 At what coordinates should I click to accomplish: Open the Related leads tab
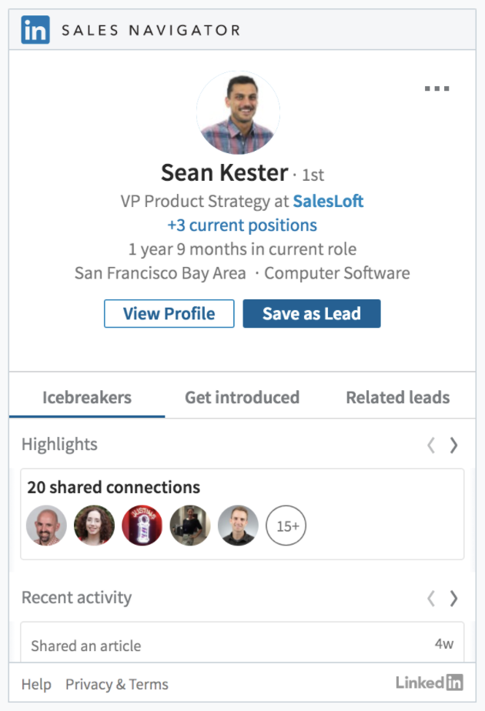click(397, 397)
